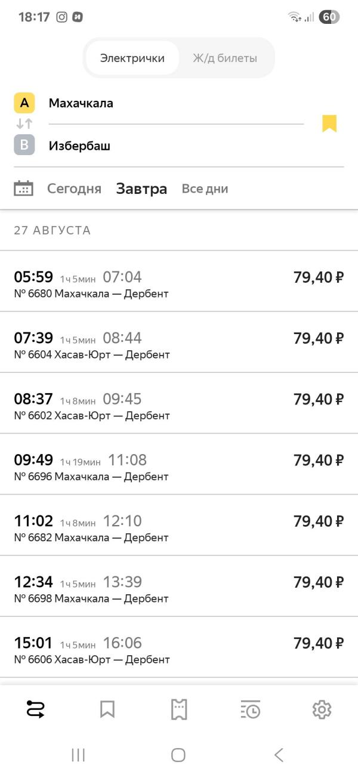Open 05:59 train № 6680 details
This screenshot has width=358, height=775.
point(179,281)
